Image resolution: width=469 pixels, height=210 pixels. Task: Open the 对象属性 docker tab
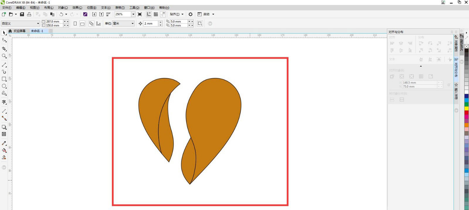tap(456, 44)
